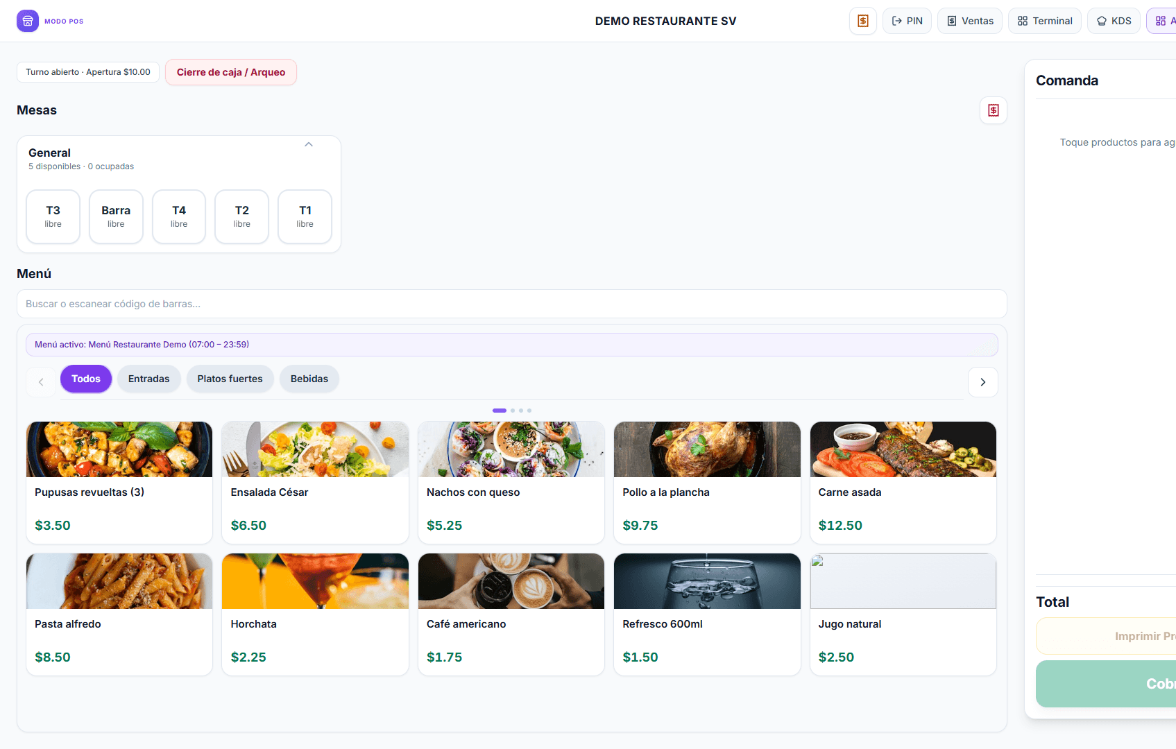Switch to the Terminal view

click(x=1045, y=21)
